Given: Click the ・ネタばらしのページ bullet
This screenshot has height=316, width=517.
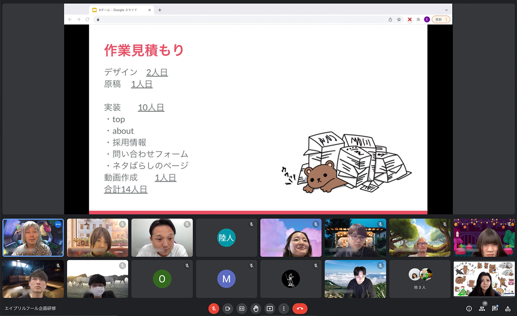Looking at the screenshot, I should pos(146,165).
